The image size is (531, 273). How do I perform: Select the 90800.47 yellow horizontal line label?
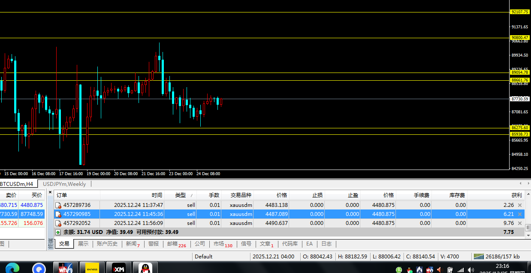519,38
